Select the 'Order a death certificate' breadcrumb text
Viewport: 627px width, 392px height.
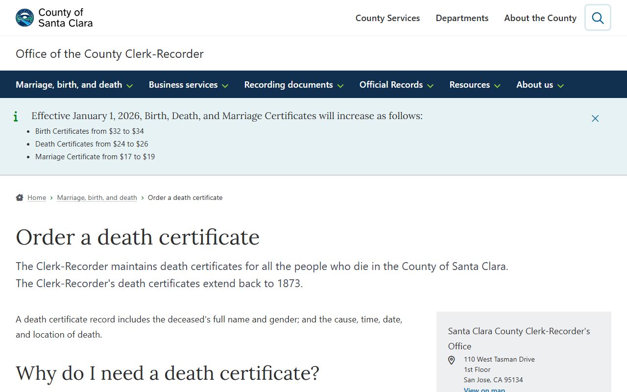pos(185,197)
